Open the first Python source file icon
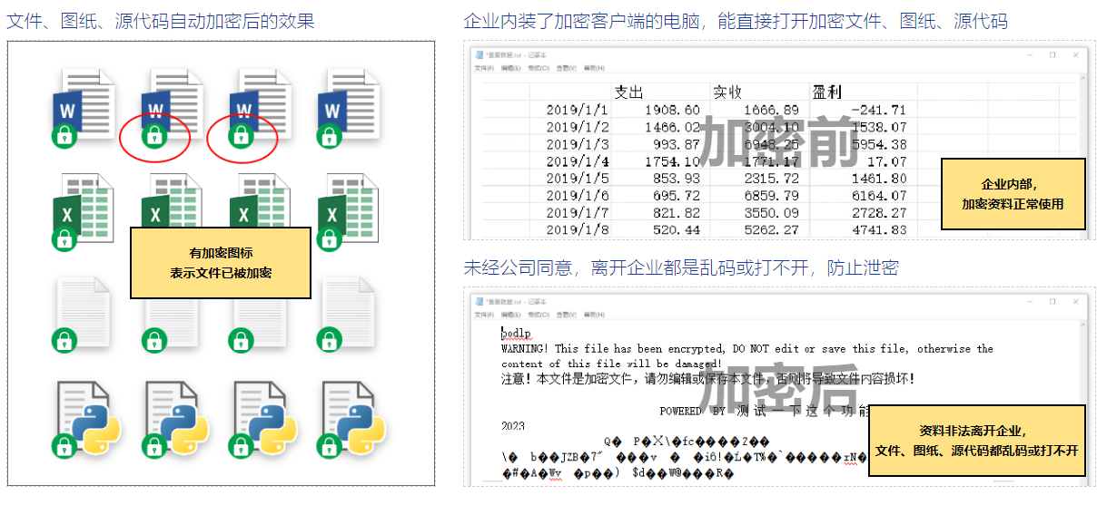Viewport: 1107px width, 505px height. [86, 419]
